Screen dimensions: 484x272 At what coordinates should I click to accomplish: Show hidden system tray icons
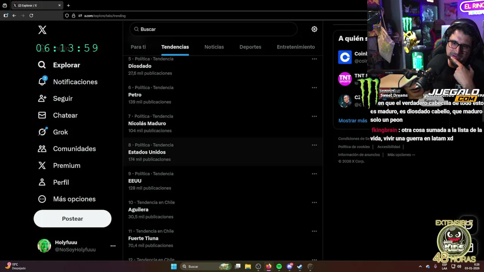click(x=420, y=266)
